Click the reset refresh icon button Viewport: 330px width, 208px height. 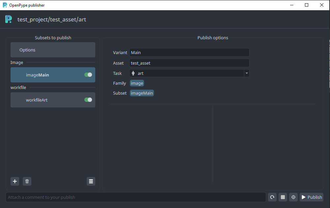tap(272, 197)
